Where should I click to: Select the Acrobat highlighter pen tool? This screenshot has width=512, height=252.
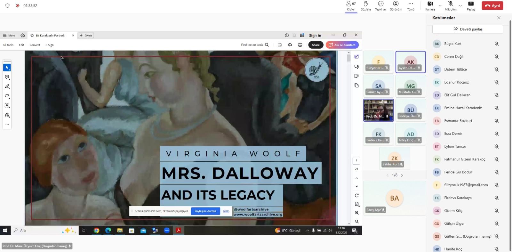pos(7,86)
